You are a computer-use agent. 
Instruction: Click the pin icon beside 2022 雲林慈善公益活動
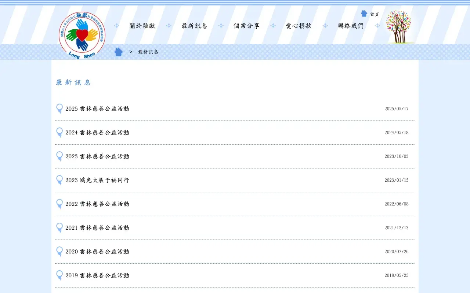(59, 204)
